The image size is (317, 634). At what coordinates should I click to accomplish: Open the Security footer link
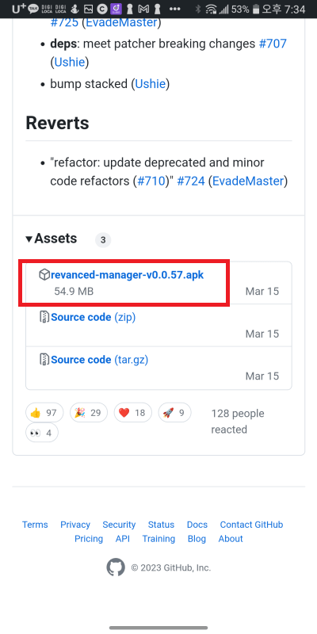click(x=119, y=525)
